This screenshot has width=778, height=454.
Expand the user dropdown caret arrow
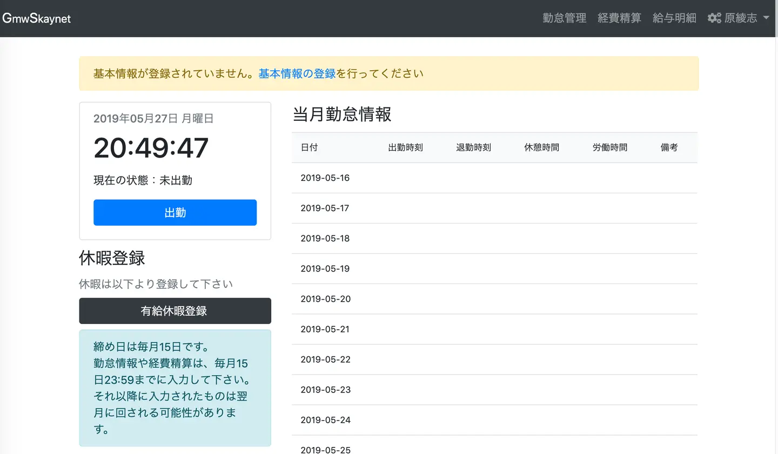tap(766, 18)
